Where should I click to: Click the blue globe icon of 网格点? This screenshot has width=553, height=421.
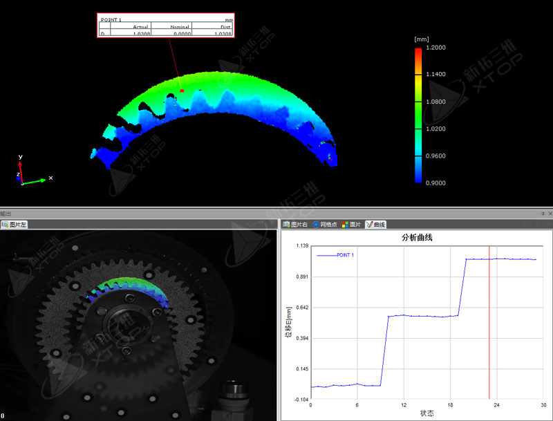point(317,225)
